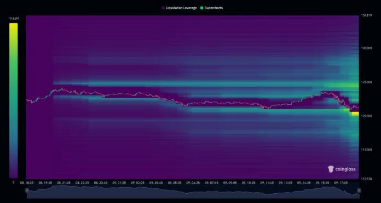Click the 09, 05:05 time axis label
The image size is (381, 203).
point(175,183)
